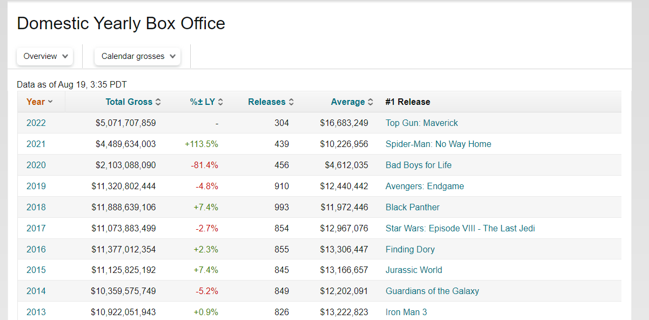Open the Finding Dory link
Image resolution: width=649 pixels, height=320 pixels.
click(x=410, y=249)
